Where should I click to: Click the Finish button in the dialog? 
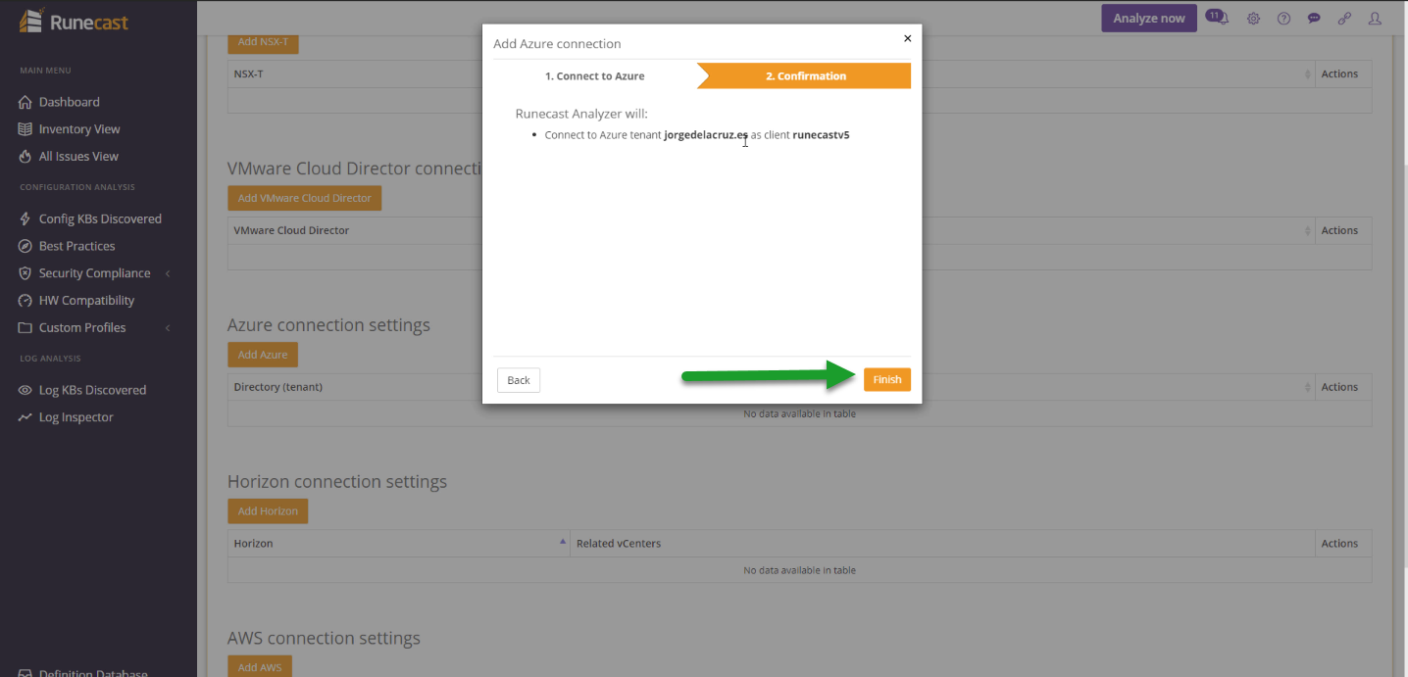tap(886, 379)
